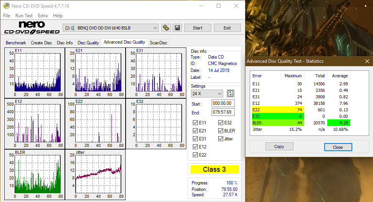Click the E12 total value 38158
This screenshot has width=373, height=202.
[318, 103]
